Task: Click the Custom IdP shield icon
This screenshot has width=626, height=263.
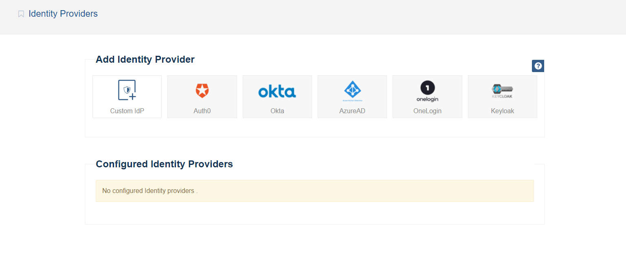Action: pos(127,90)
